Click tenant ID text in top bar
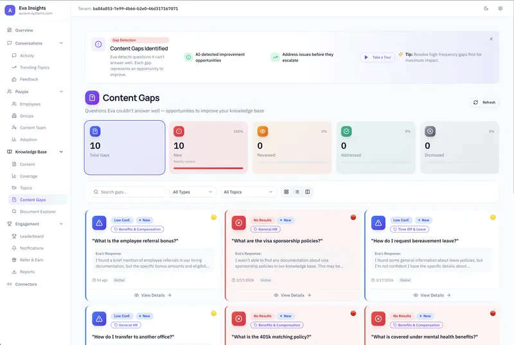 click(136, 9)
